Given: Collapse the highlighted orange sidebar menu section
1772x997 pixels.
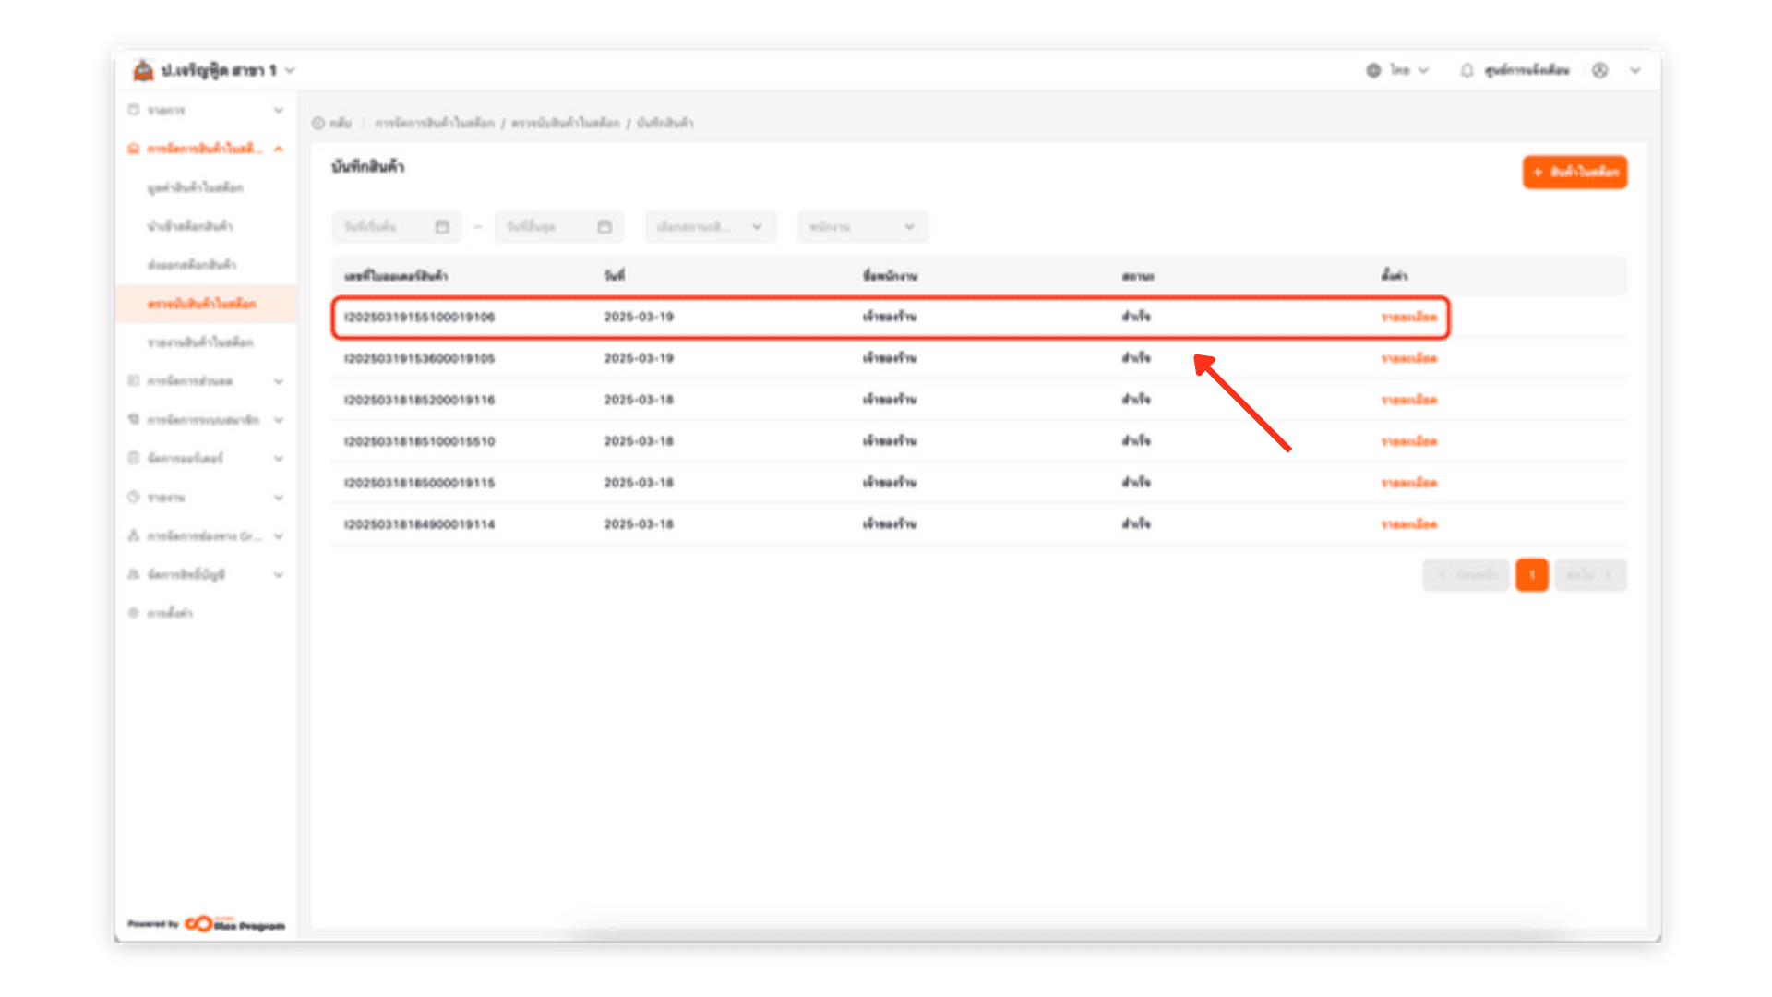Looking at the screenshot, I should click(279, 149).
